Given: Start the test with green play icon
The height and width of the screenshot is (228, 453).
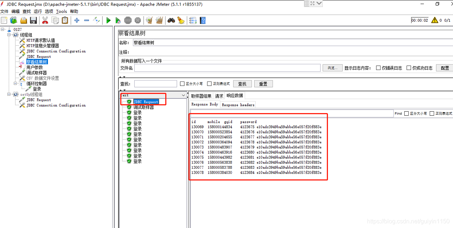Looking at the screenshot, I should (x=108, y=20).
